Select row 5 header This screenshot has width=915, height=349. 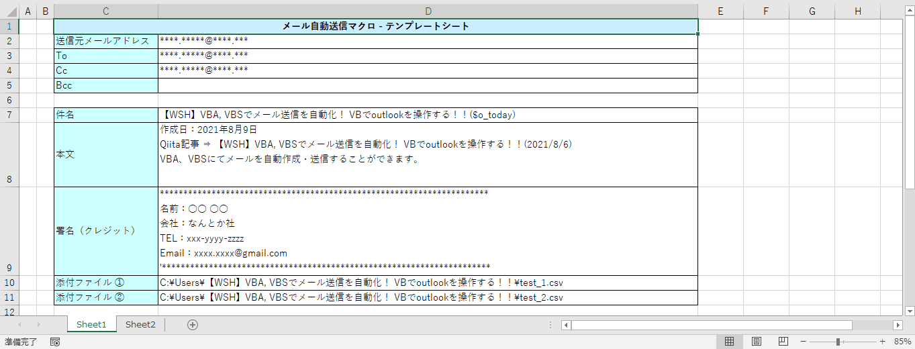[x=9, y=85]
